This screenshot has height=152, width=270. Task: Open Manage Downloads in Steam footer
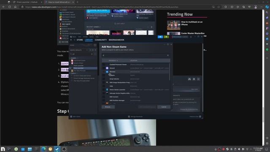(135, 117)
